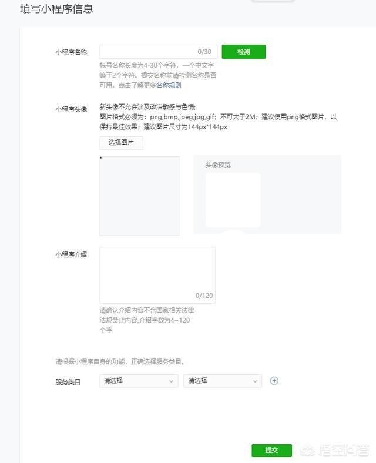Open the first 服务类目 请选择 dropdown
The image size is (376, 463).
click(x=139, y=381)
